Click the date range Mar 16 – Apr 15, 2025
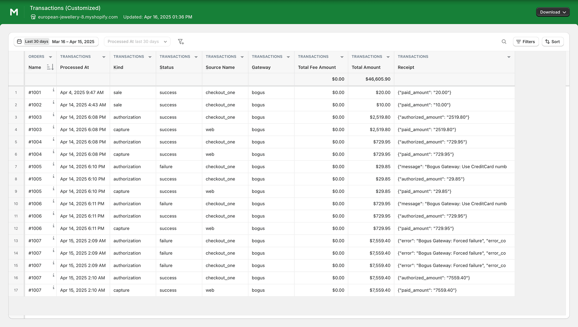This screenshot has height=327, width=578. tap(73, 41)
